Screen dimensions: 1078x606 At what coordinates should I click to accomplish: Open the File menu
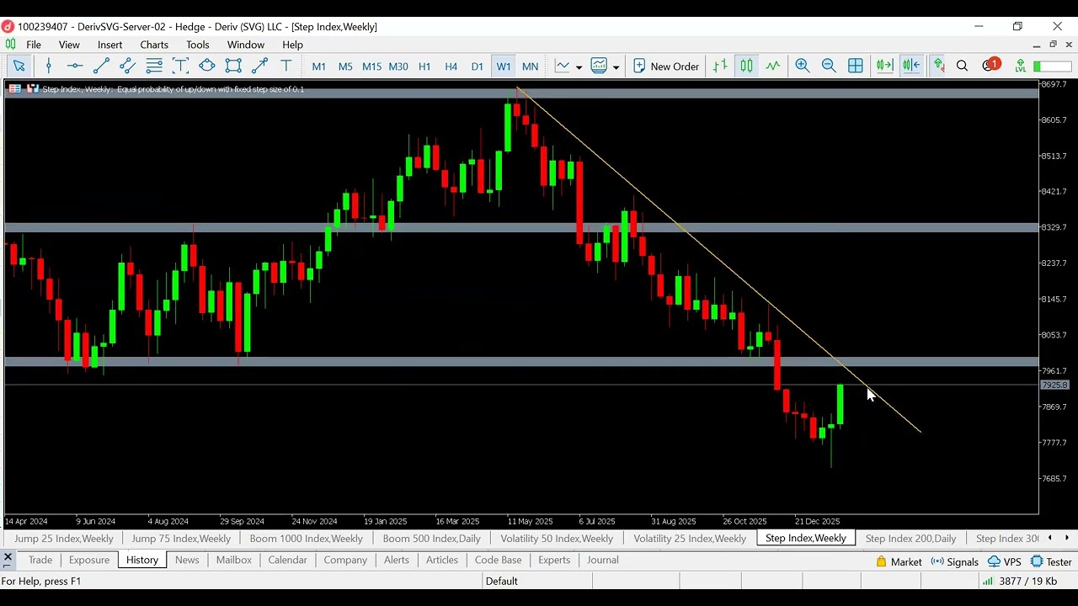(x=34, y=45)
